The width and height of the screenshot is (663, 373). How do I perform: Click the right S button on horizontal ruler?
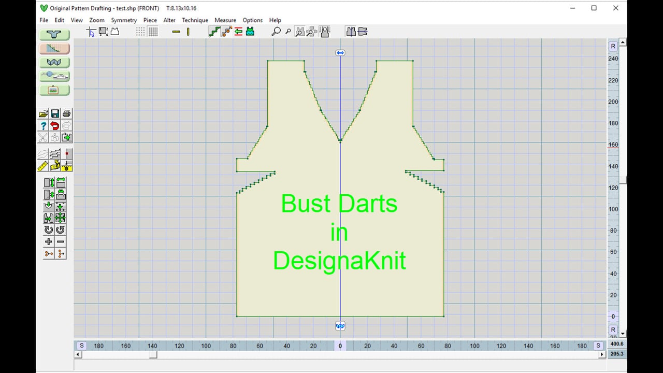click(598, 346)
